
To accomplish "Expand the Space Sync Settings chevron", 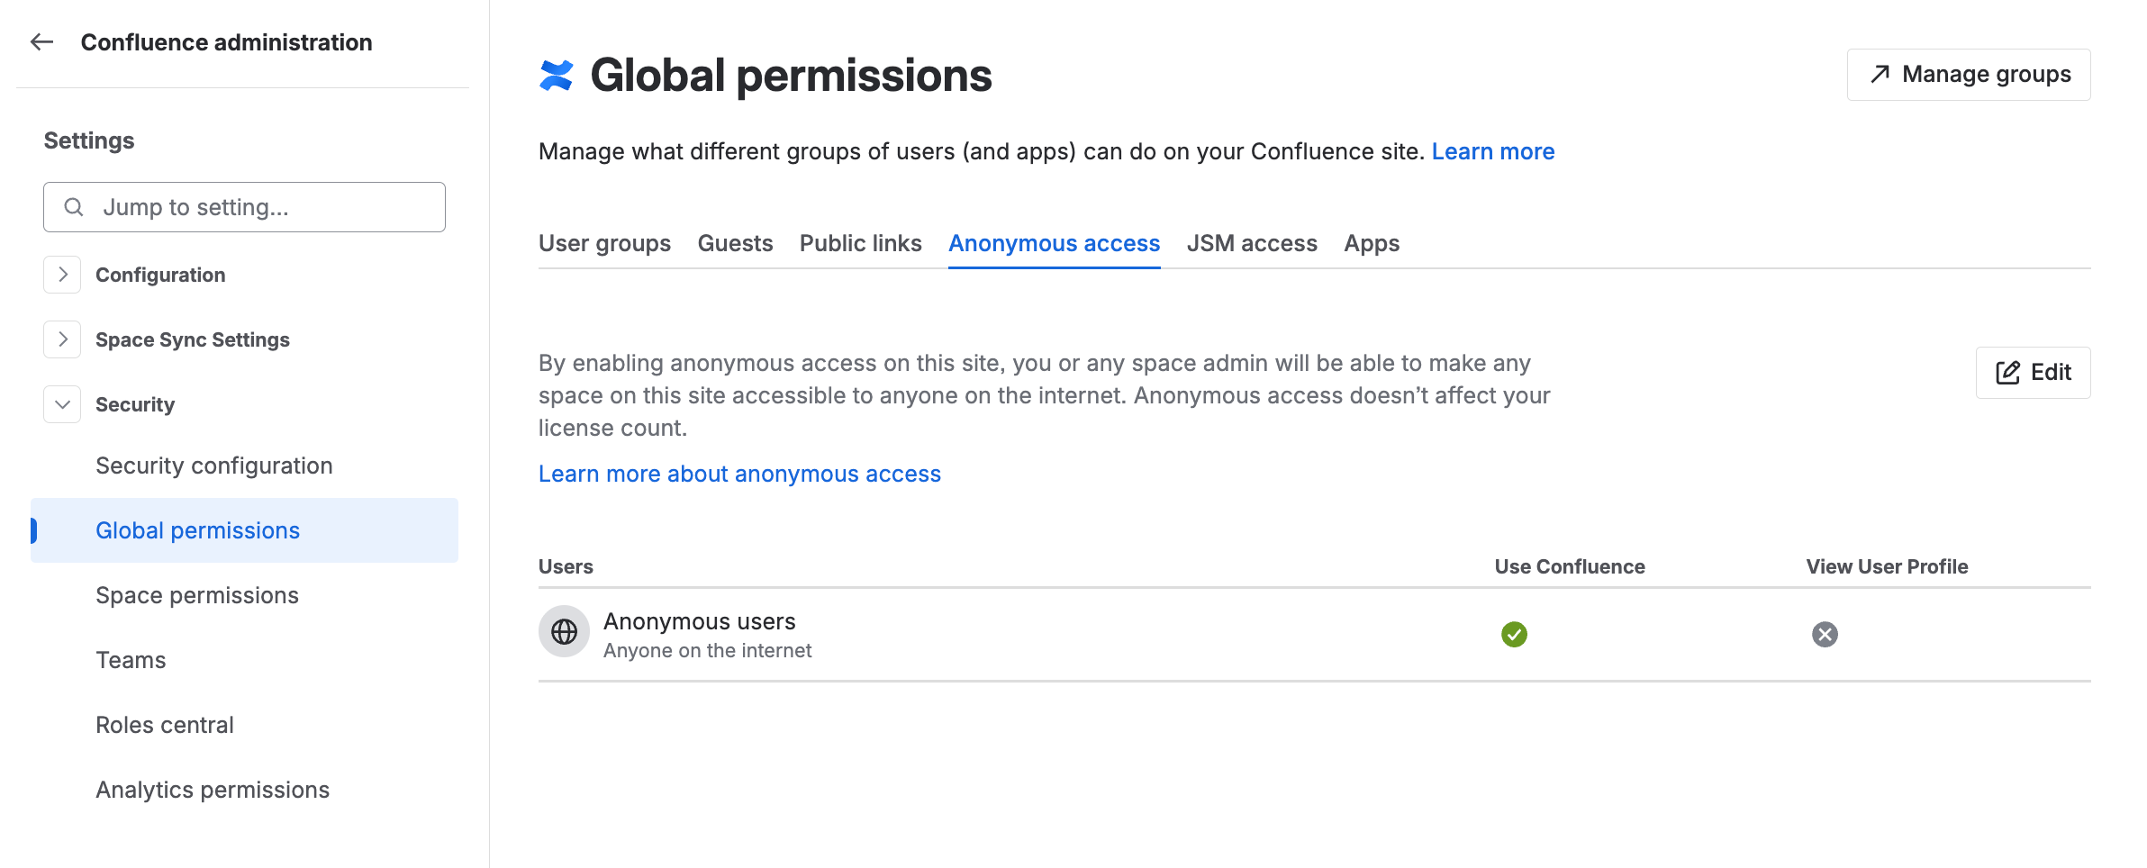I will click(x=62, y=339).
